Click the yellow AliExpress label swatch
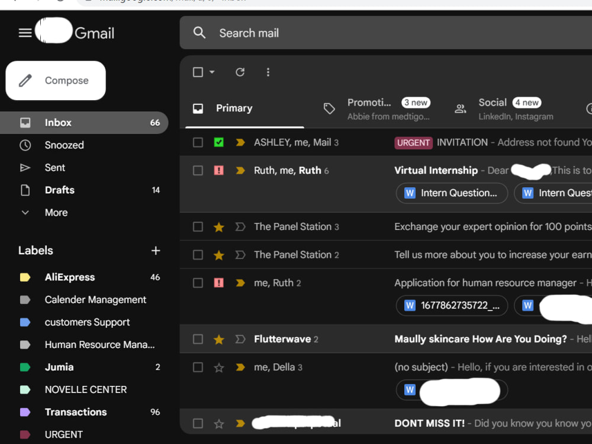The width and height of the screenshot is (592, 444). pos(25,277)
